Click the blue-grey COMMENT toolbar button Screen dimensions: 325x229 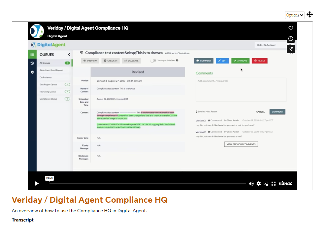pos(204,61)
